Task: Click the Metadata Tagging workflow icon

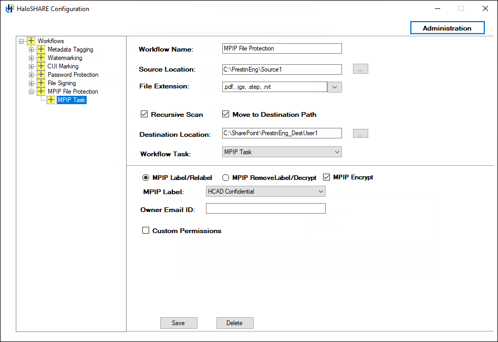Action: (x=41, y=49)
